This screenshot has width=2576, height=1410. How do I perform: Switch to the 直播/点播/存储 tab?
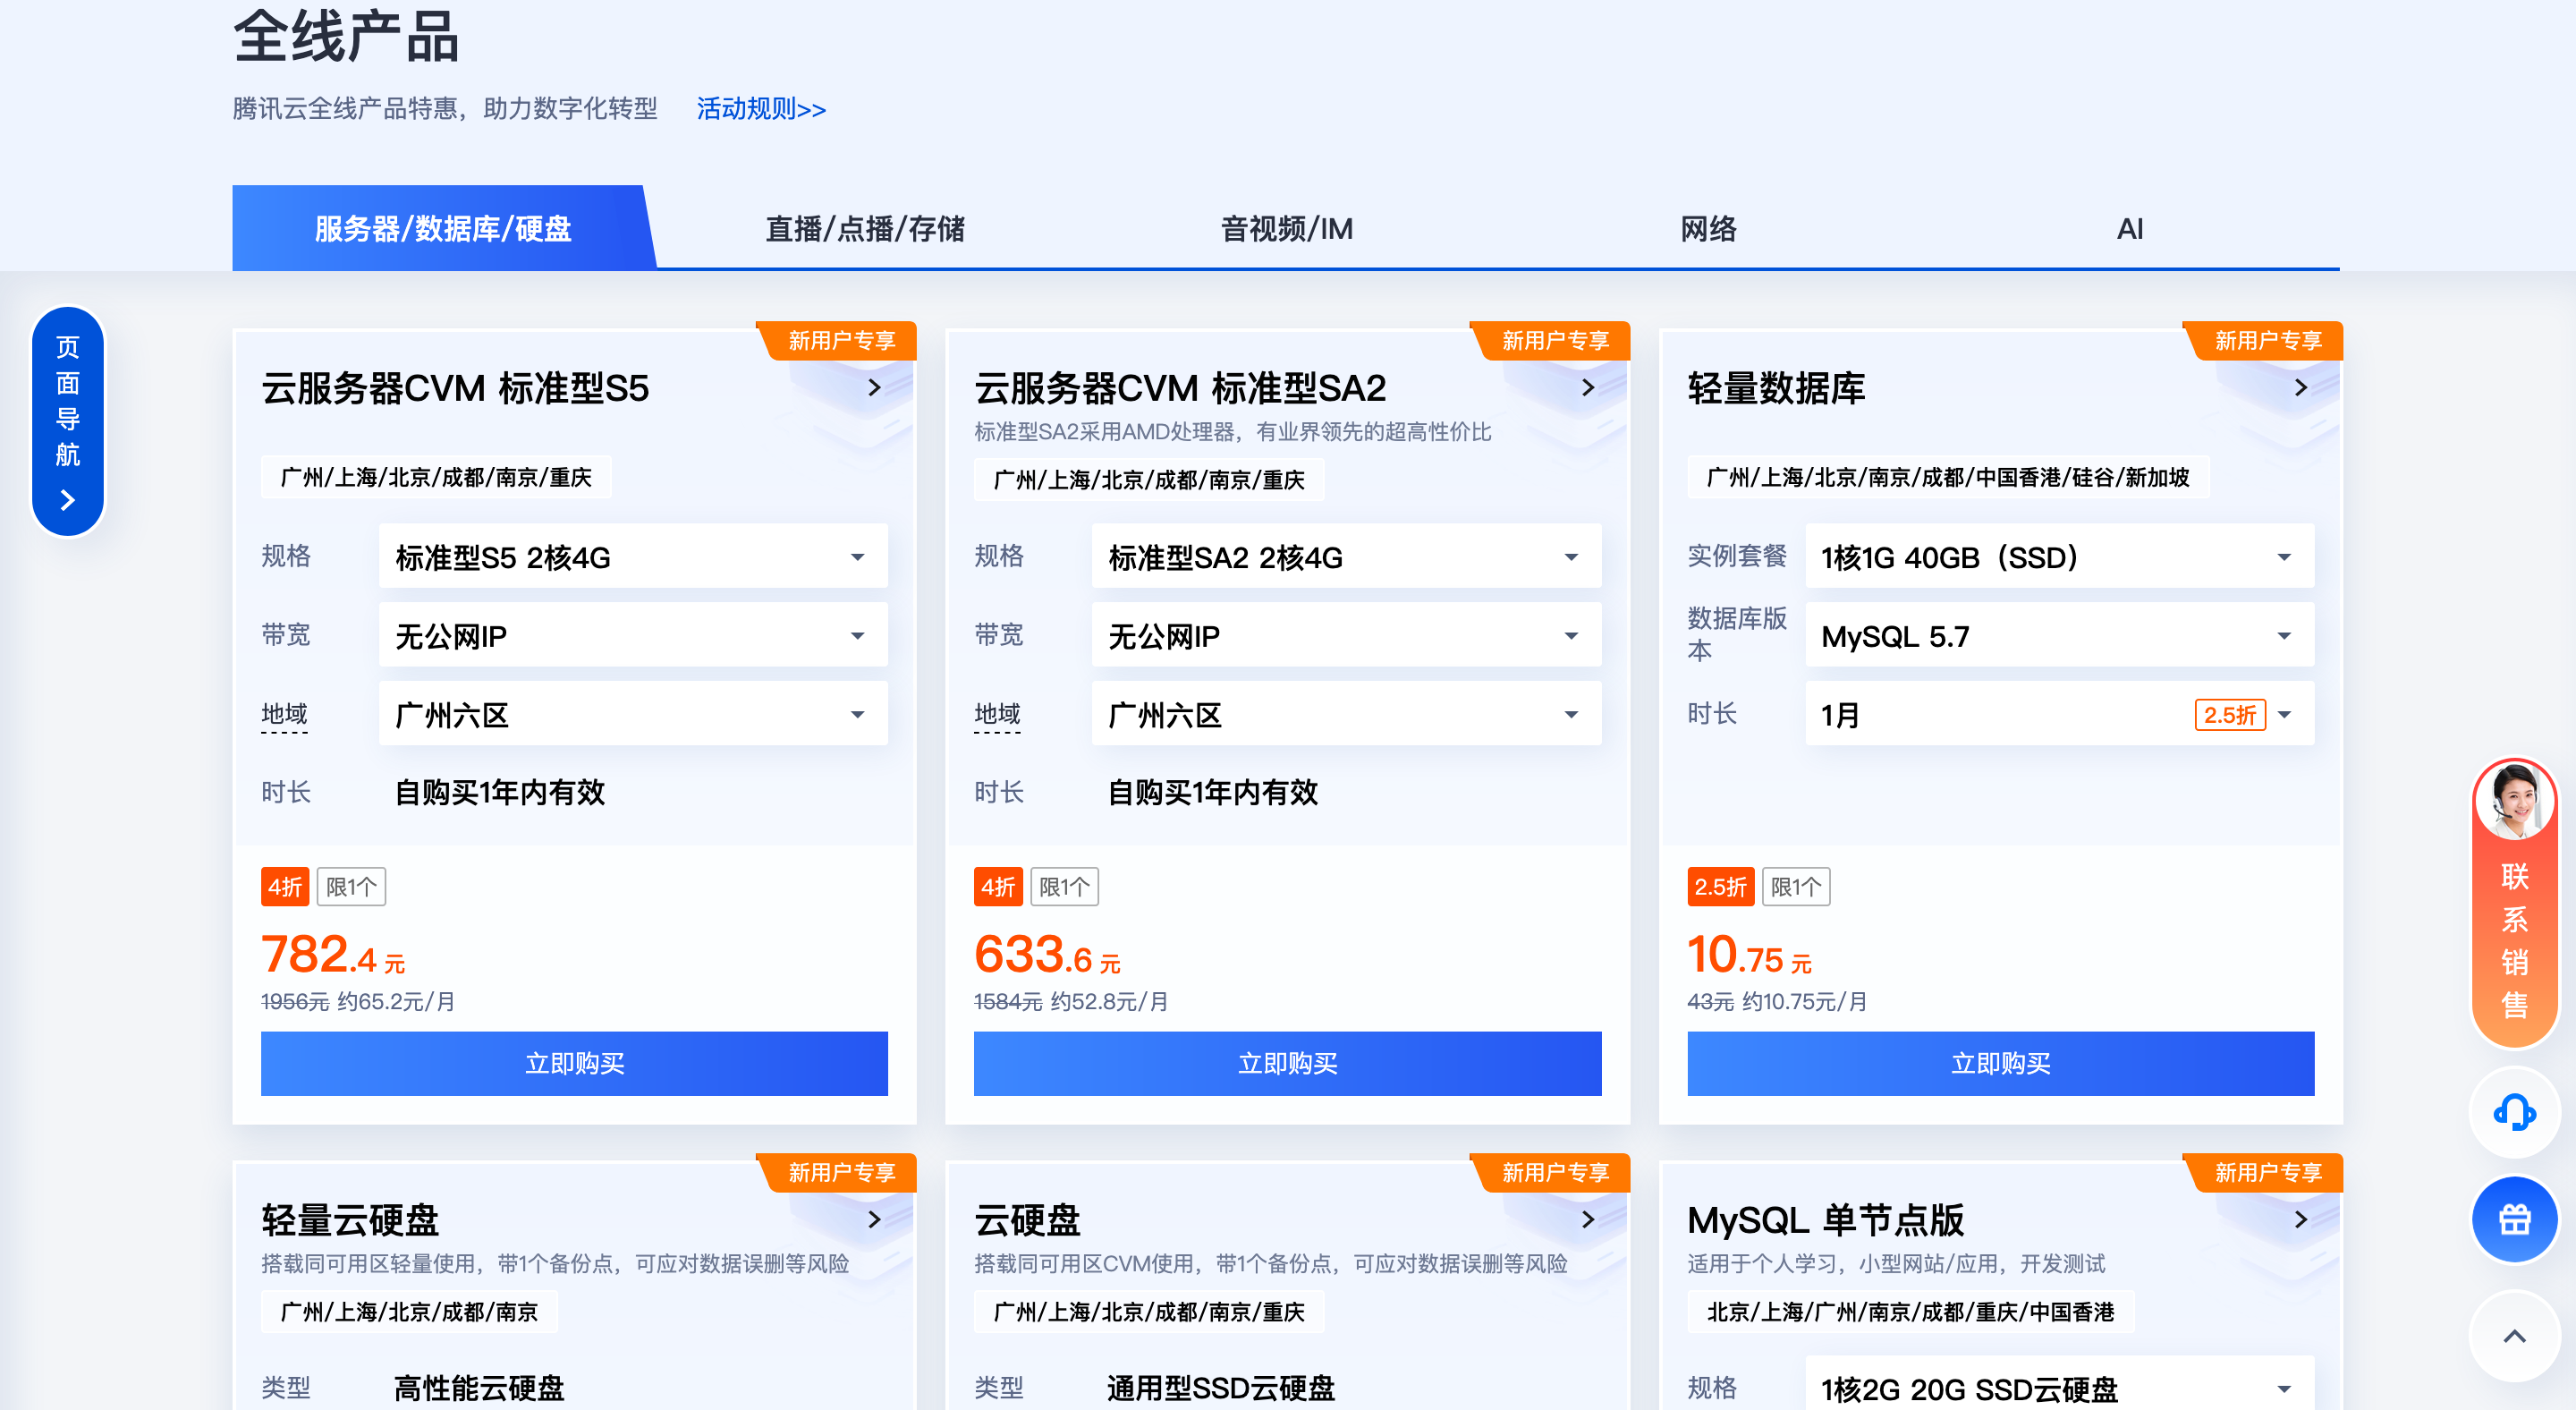coord(865,228)
